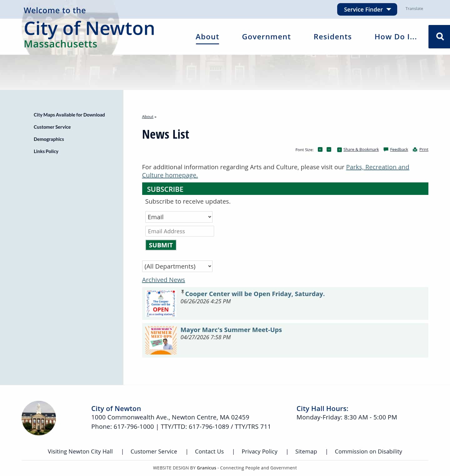Open Cooper Center will be Open headline
This screenshot has width=450, height=476.
pos(255,294)
